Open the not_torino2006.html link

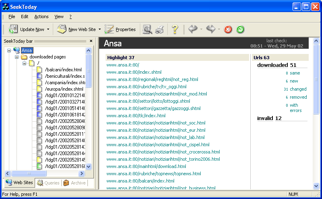coord(163,159)
